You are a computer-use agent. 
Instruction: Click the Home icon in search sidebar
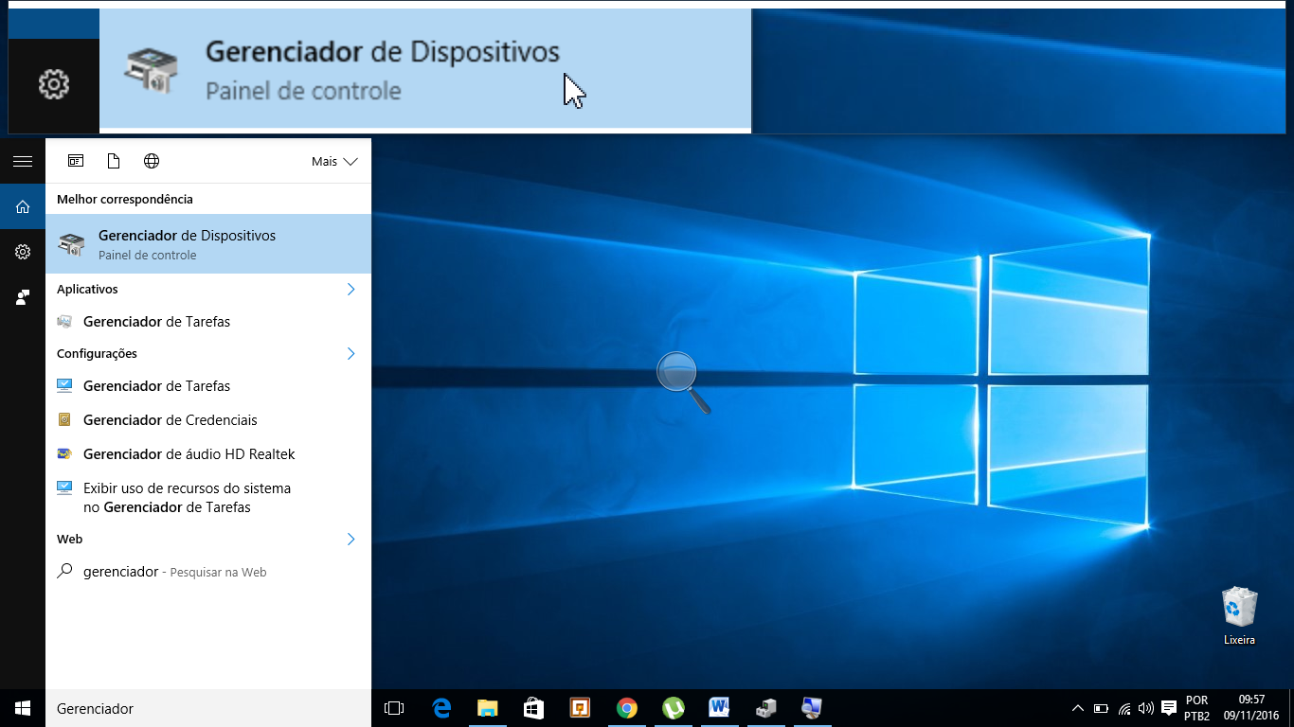click(x=23, y=206)
